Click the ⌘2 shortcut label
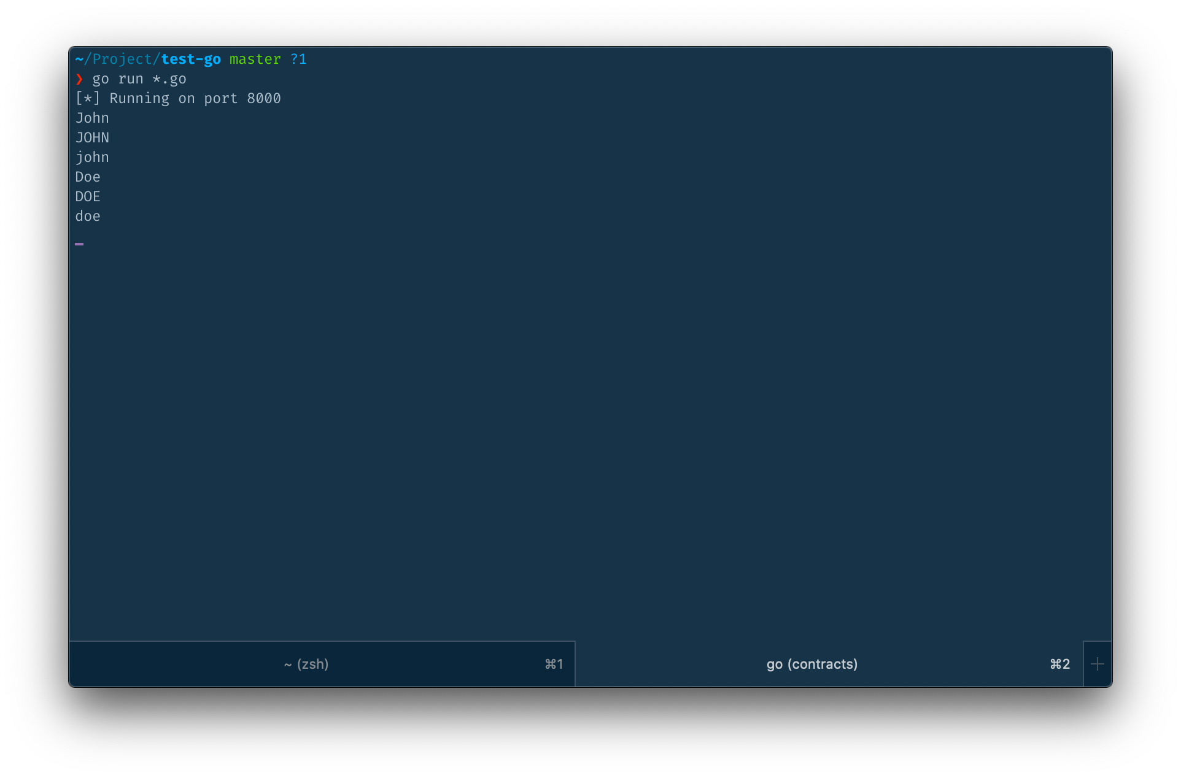The width and height of the screenshot is (1181, 778). [1060, 664]
